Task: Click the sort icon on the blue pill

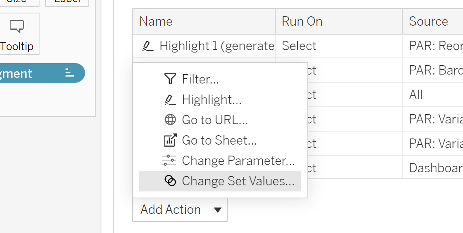Action: tap(70, 73)
